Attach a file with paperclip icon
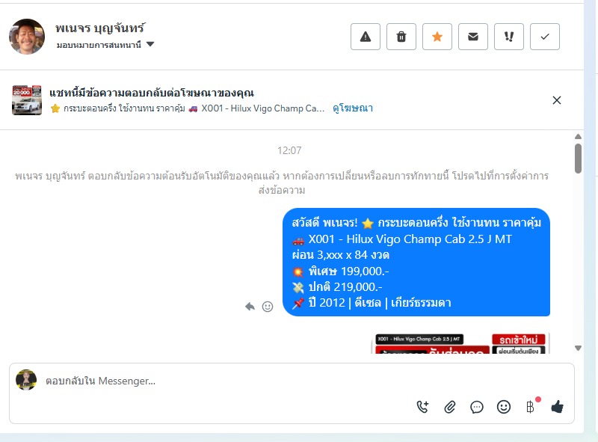598x442 pixels. (450, 407)
